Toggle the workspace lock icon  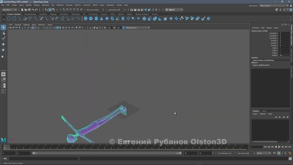(291, 5)
